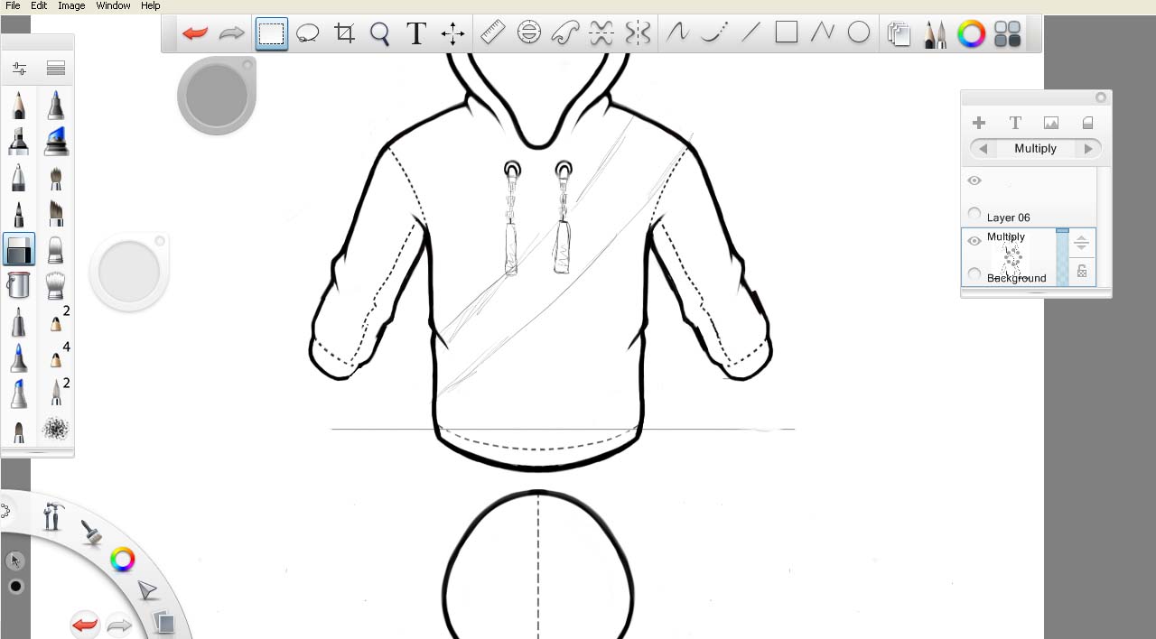
Task: Enable the French Curve guide
Action: (x=565, y=33)
